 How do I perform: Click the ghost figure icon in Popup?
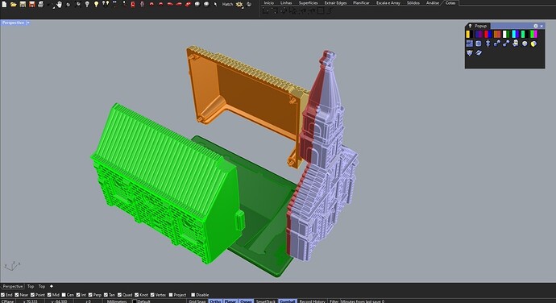(515, 44)
